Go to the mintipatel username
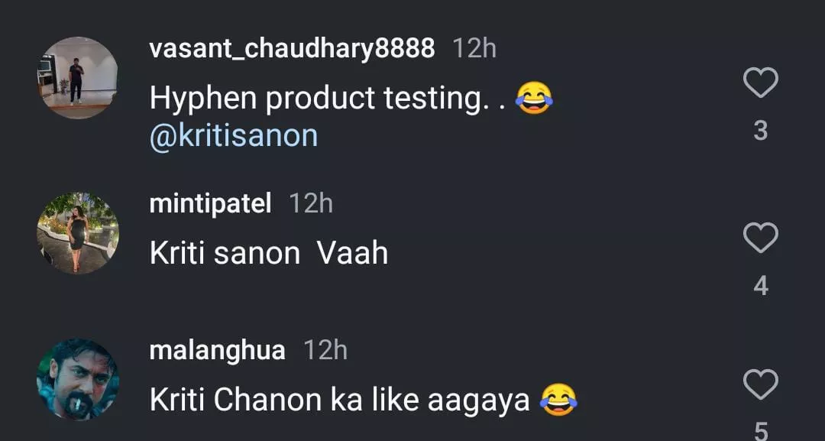 click(x=210, y=203)
